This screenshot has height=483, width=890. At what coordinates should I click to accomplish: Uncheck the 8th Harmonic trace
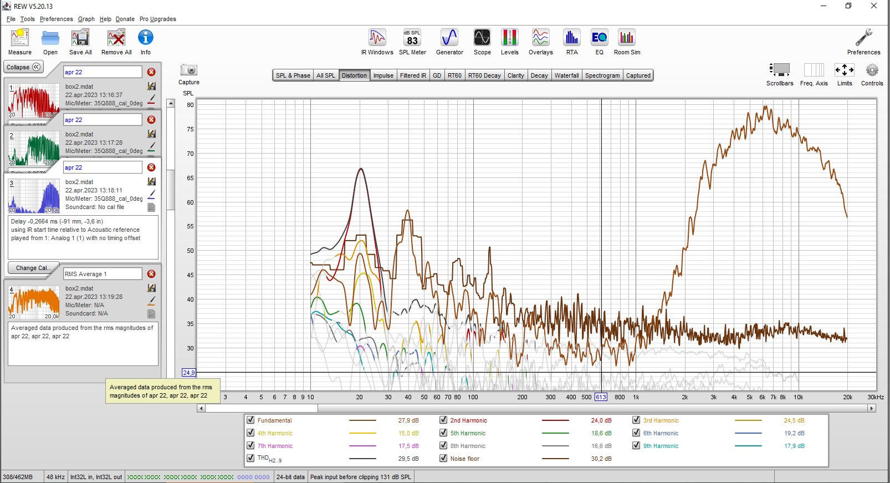443,446
